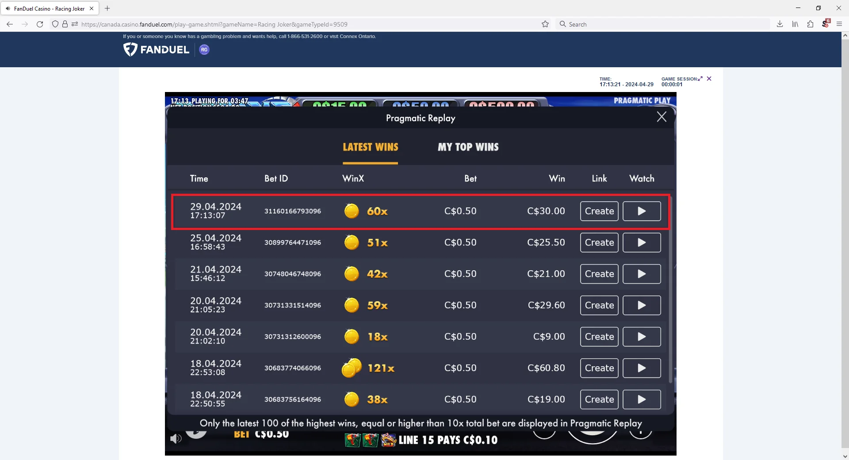The height and width of the screenshot is (460, 849).
Task: Click the gold coin icon beside 42x
Action: [352, 274]
